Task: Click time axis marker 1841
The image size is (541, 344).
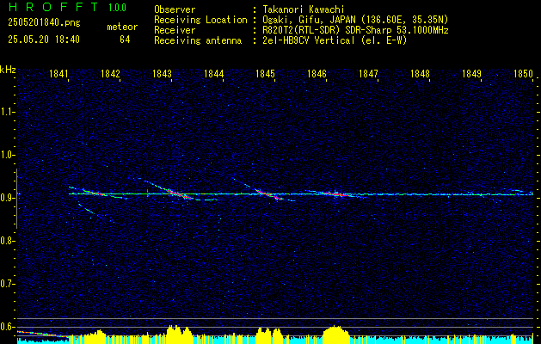Action: point(59,73)
